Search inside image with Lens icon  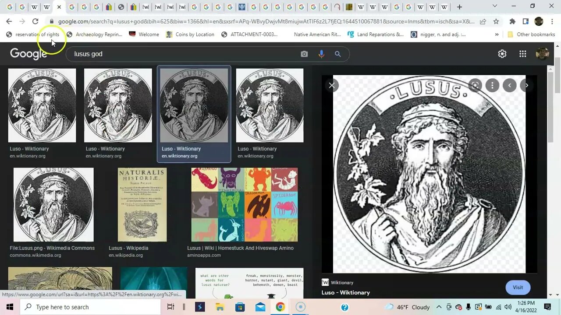(x=475, y=85)
